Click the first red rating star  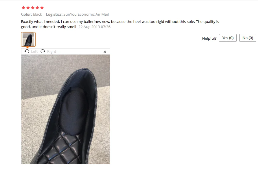pyautogui.click(x=23, y=8)
